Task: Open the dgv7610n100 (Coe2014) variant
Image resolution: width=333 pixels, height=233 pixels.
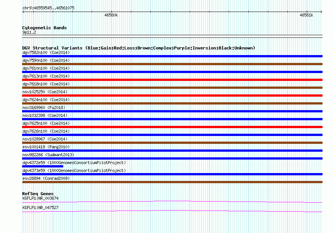Action: pyautogui.click(x=46, y=68)
